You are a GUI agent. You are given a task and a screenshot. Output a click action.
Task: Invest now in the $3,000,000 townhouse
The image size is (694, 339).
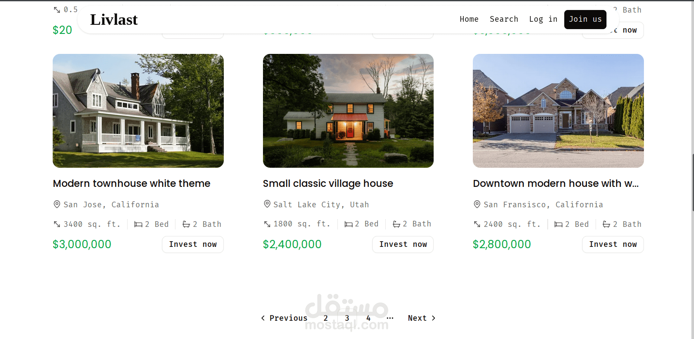pyautogui.click(x=193, y=244)
